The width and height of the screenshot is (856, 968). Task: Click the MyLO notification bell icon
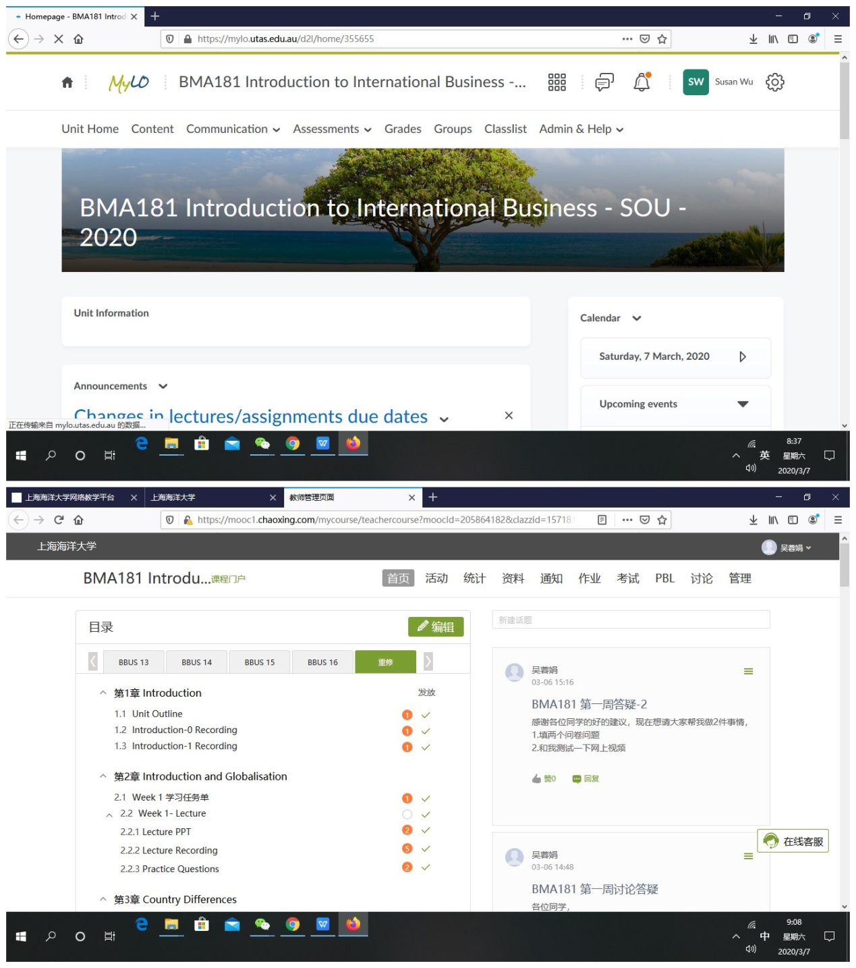641,82
